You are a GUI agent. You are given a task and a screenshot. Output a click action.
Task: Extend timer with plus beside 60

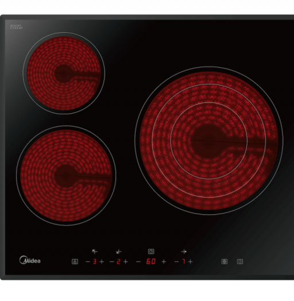click(164, 261)
